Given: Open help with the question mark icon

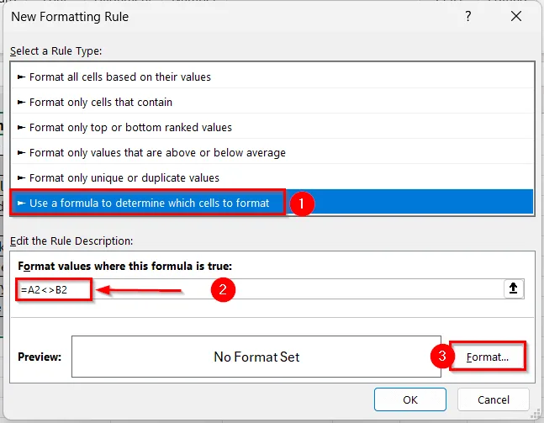Looking at the screenshot, I should pyautogui.click(x=468, y=16).
